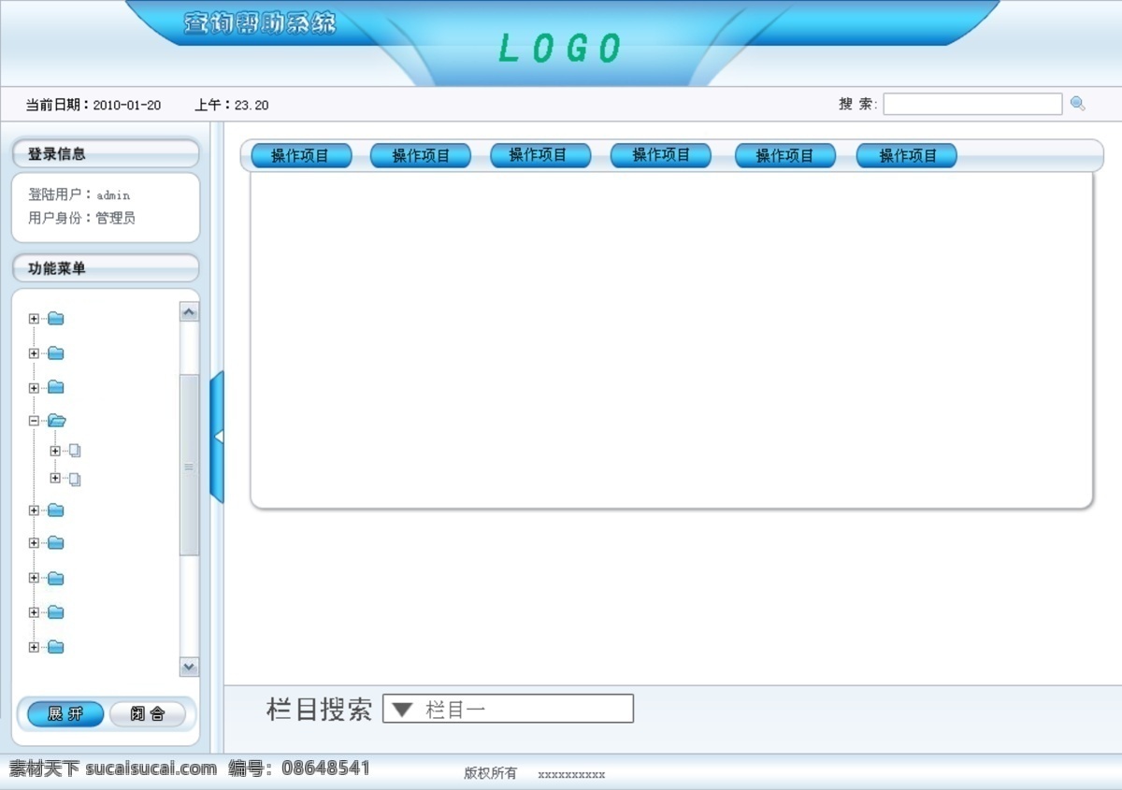This screenshot has height=790, width=1122.
Task: Click the 功能菜单 panel header
Action: pyautogui.click(x=106, y=268)
